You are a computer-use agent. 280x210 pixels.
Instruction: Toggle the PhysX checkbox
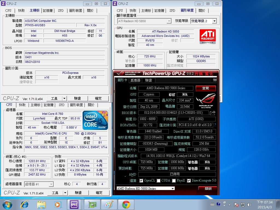click(174, 180)
